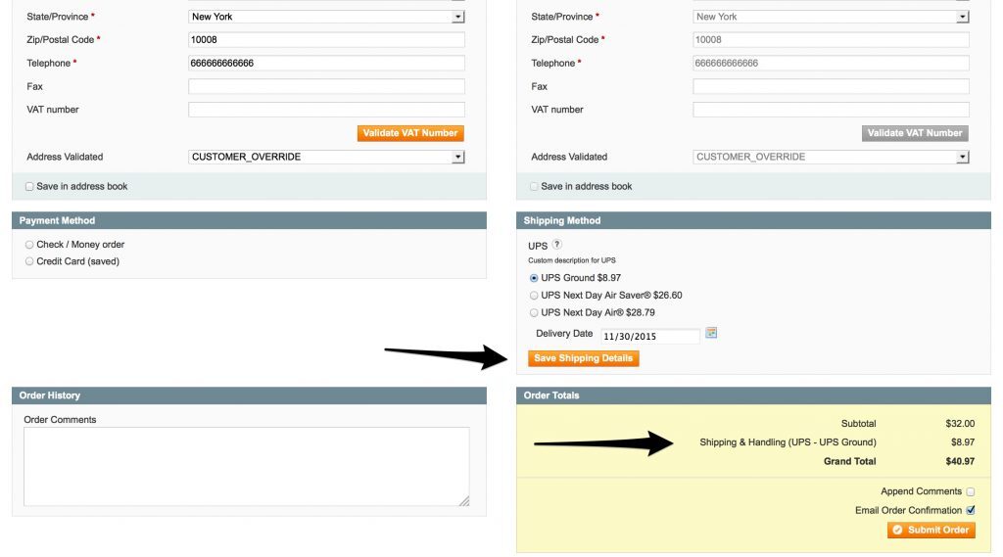Choose UPS Next Day Air Saver option
This screenshot has width=1003, height=557.
point(534,296)
